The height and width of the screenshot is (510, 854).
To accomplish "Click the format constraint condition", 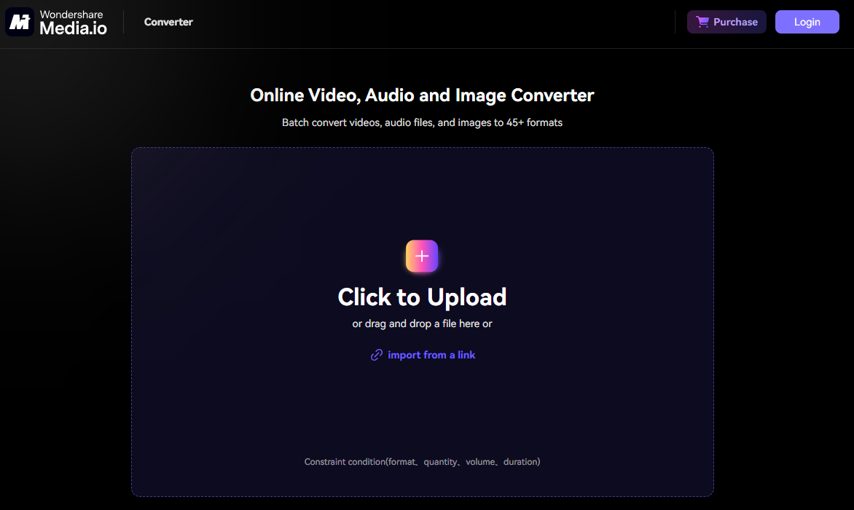I will (401, 461).
